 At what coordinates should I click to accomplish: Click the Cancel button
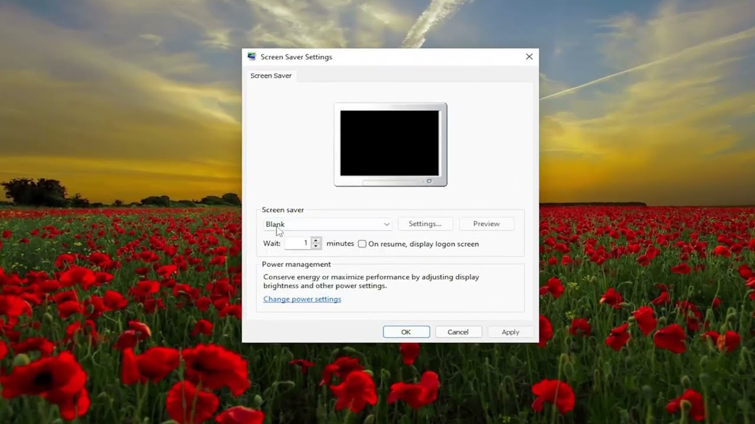tap(458, 332)
